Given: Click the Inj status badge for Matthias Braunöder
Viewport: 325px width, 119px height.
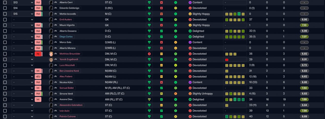Looking at the screenshot, I should [x=38, y=54].
